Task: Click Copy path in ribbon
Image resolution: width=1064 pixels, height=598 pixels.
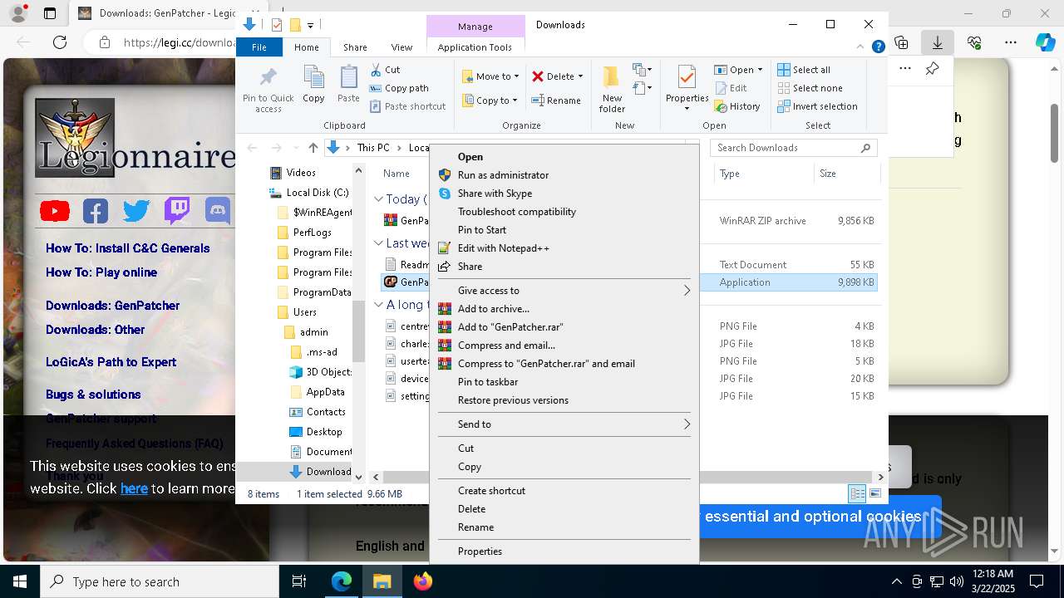Action: click(399, 88)
